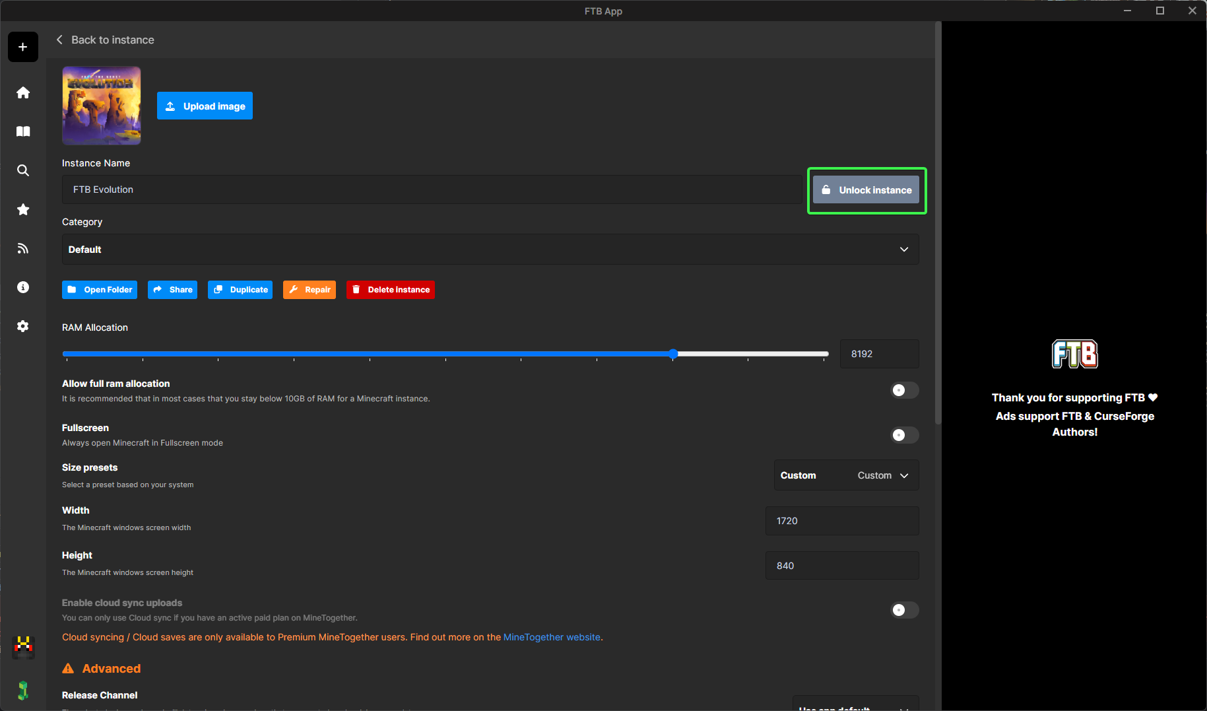The height and width of the screenshot is (711, 1207).
Task: Click the Width field showing 1720
Action: (842, 521)
